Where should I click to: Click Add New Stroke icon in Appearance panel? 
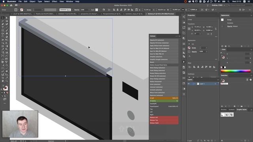coord(222,46)
